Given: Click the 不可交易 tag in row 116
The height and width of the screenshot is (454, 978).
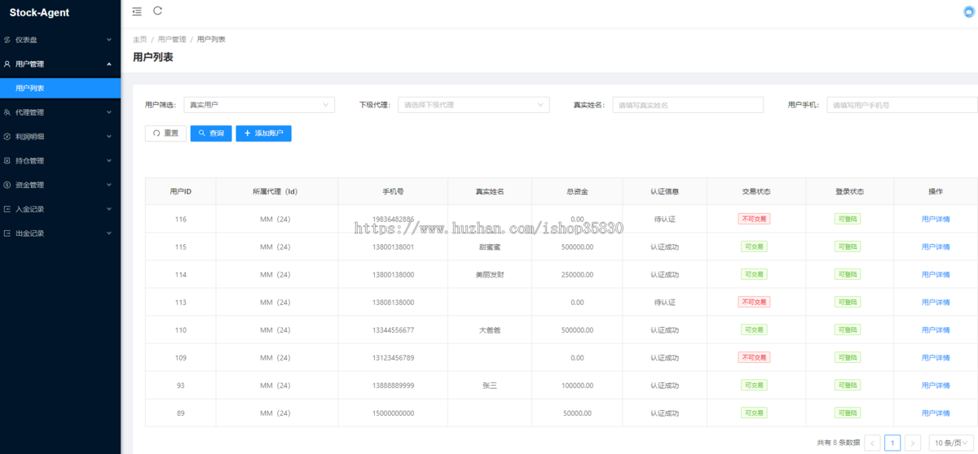Looking at the screenshot, I should click(x=754, y=219).
